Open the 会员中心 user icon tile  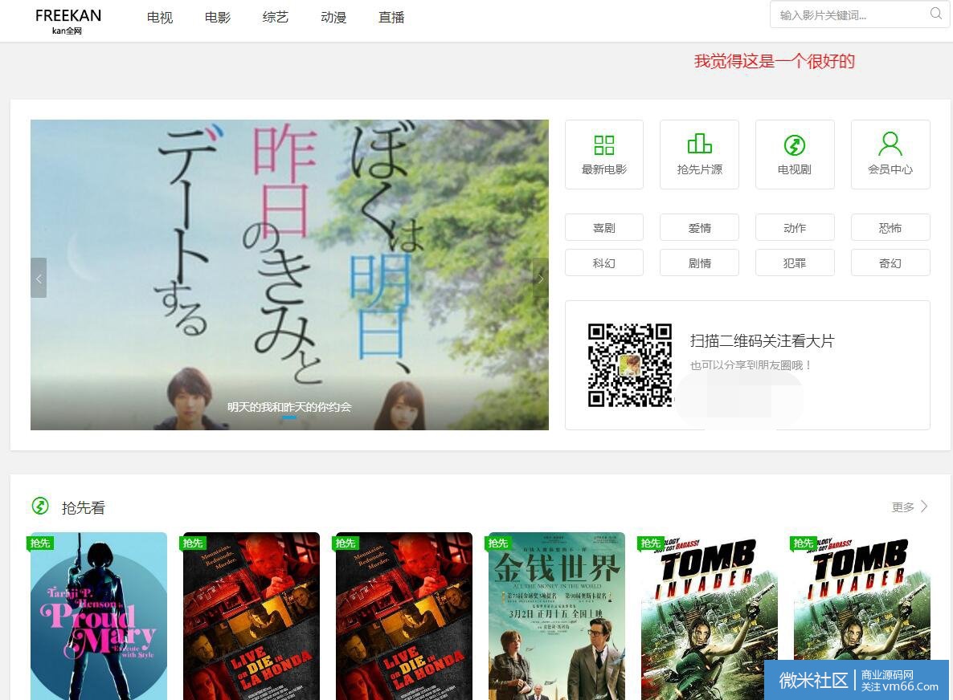coord(890,154)
